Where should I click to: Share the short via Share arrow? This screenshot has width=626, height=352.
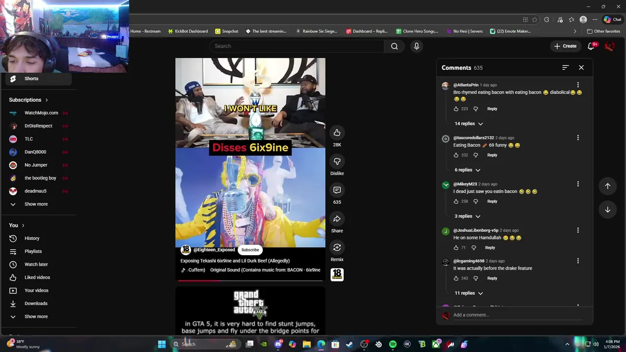[337, 219]
